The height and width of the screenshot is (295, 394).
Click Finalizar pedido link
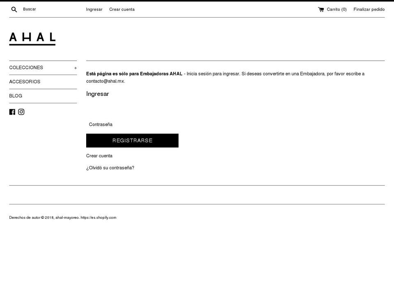click(x=369, y=9)
